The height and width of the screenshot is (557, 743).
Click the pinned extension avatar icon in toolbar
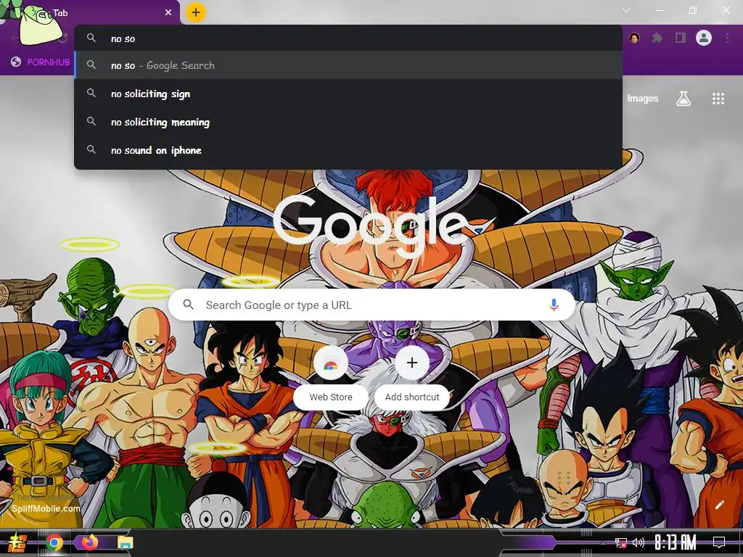pyautogui.click(x=634, y=38)
